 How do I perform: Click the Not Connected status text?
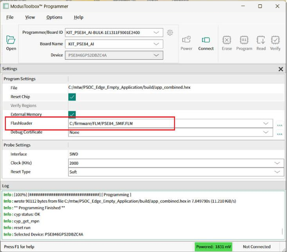click(x=256, y=247)
